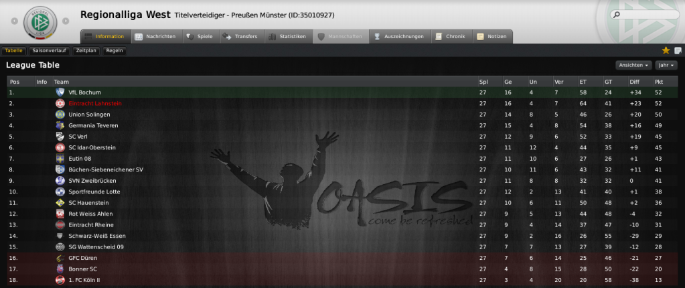Sort table by Pkt column header
Screen dimensions: 685x288
(x=659, y=82)
